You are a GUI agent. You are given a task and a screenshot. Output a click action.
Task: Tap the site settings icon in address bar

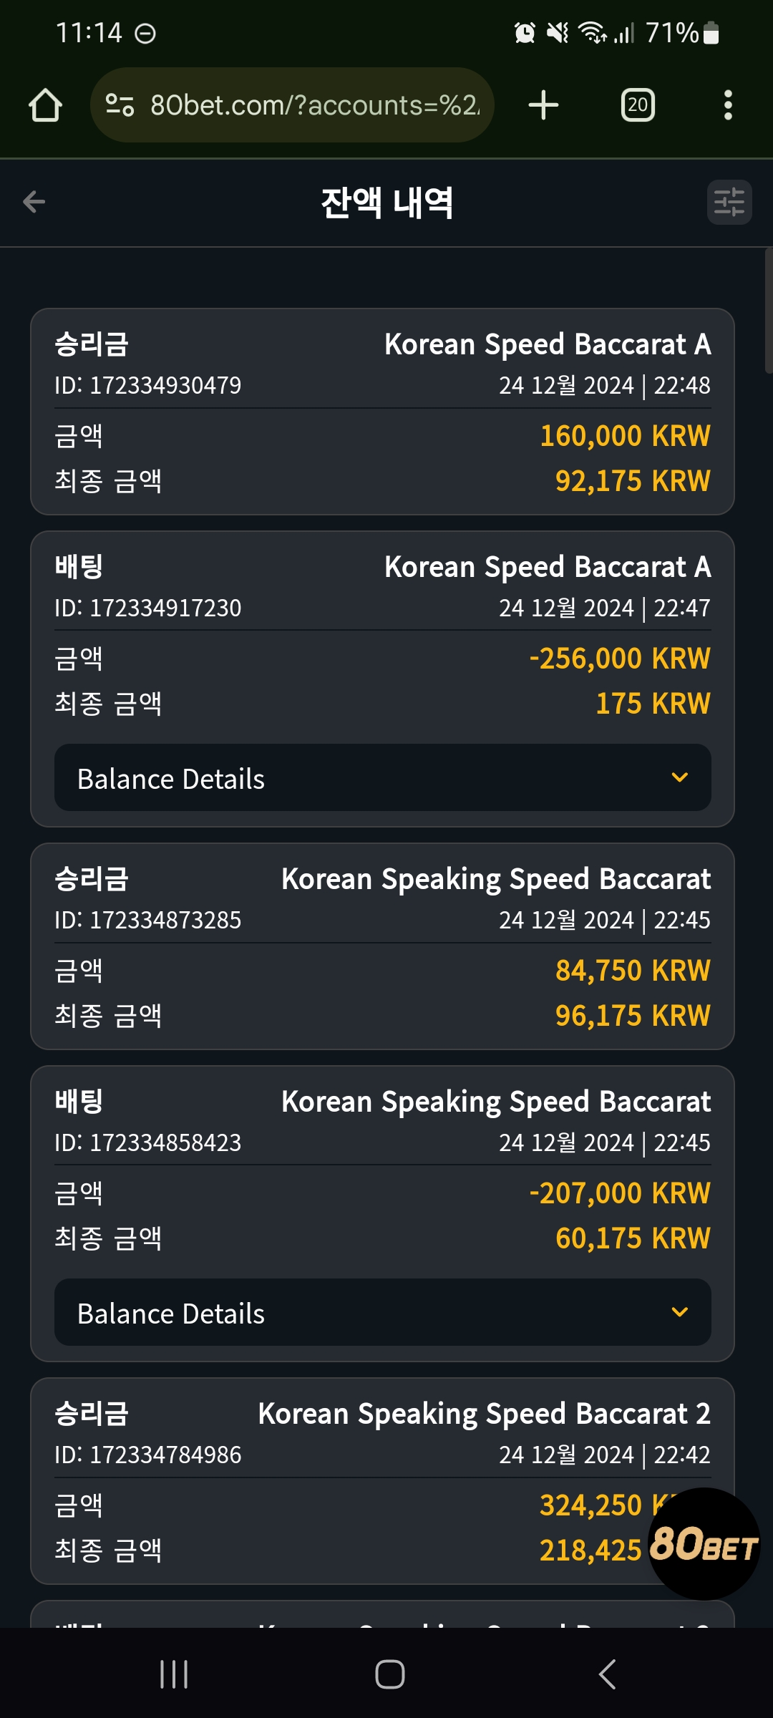point(120,105)
